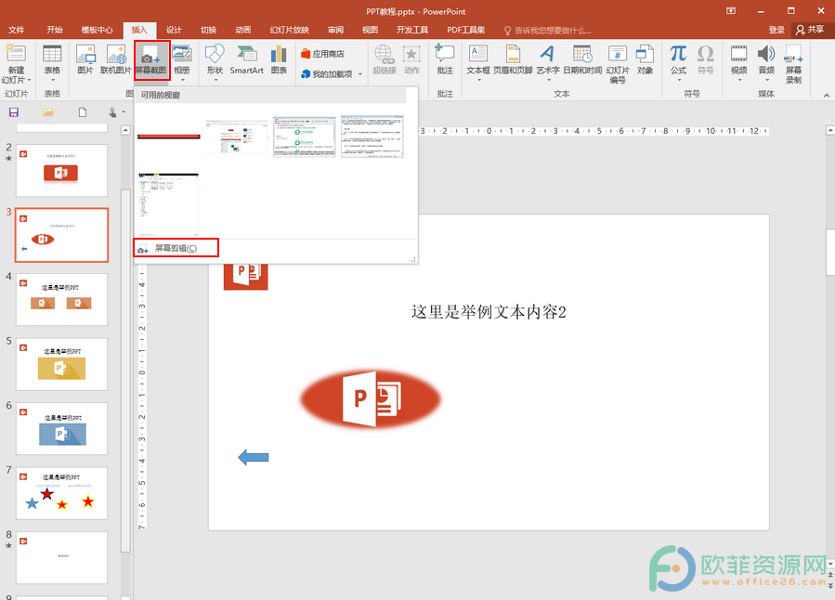Collapse the ribbon with the chevron

coord(827,96)
